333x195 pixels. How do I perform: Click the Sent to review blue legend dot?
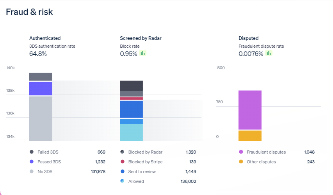click(x=122, y=172)
